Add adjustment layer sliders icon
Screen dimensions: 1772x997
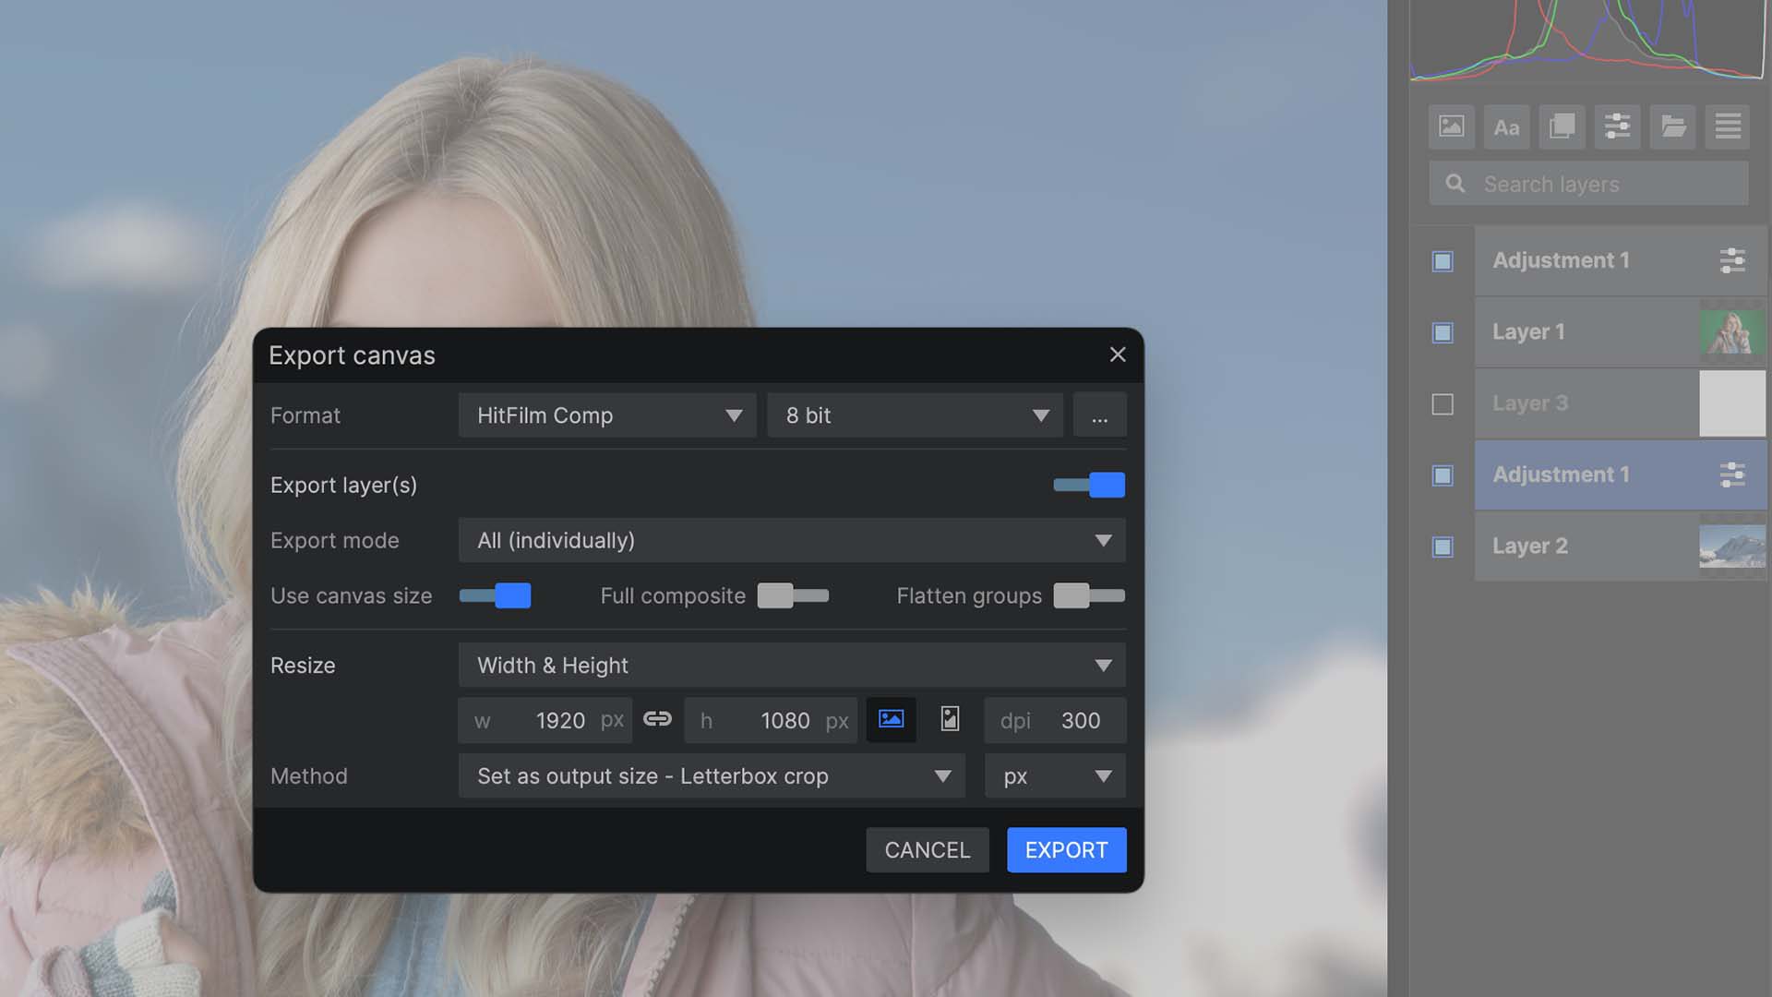click(1617, 126)
